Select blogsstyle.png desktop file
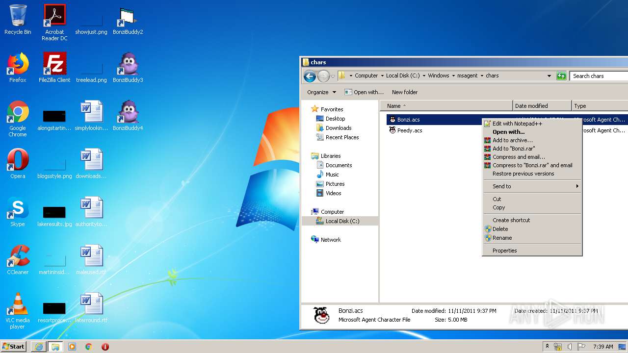Image resolution: width=628 pixels, height=353 pixels. [x=54, y=168]
